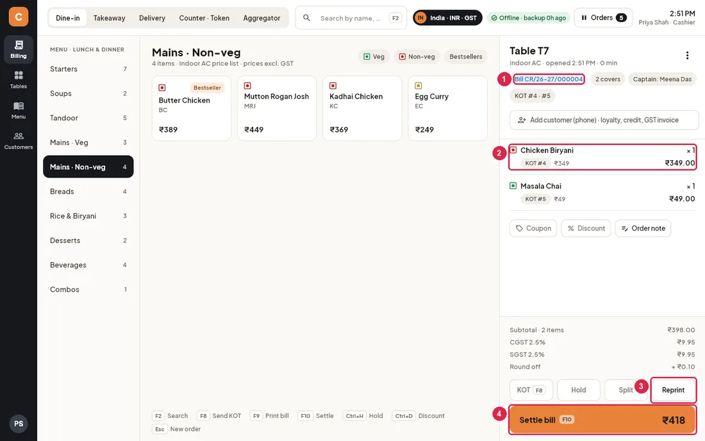Select the Rice & Biryani category
Viewport: 705px width, 441px height.
88,216
